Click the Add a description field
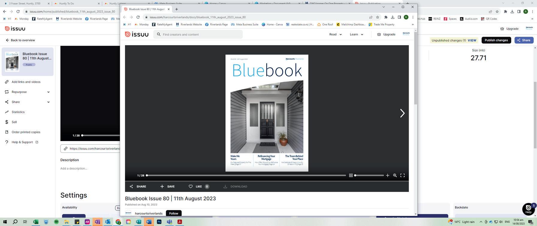The height and width of the screenshot is (226, 537). 74,169
